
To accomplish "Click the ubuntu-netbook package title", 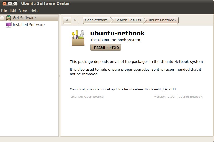I will pos(117,34).
